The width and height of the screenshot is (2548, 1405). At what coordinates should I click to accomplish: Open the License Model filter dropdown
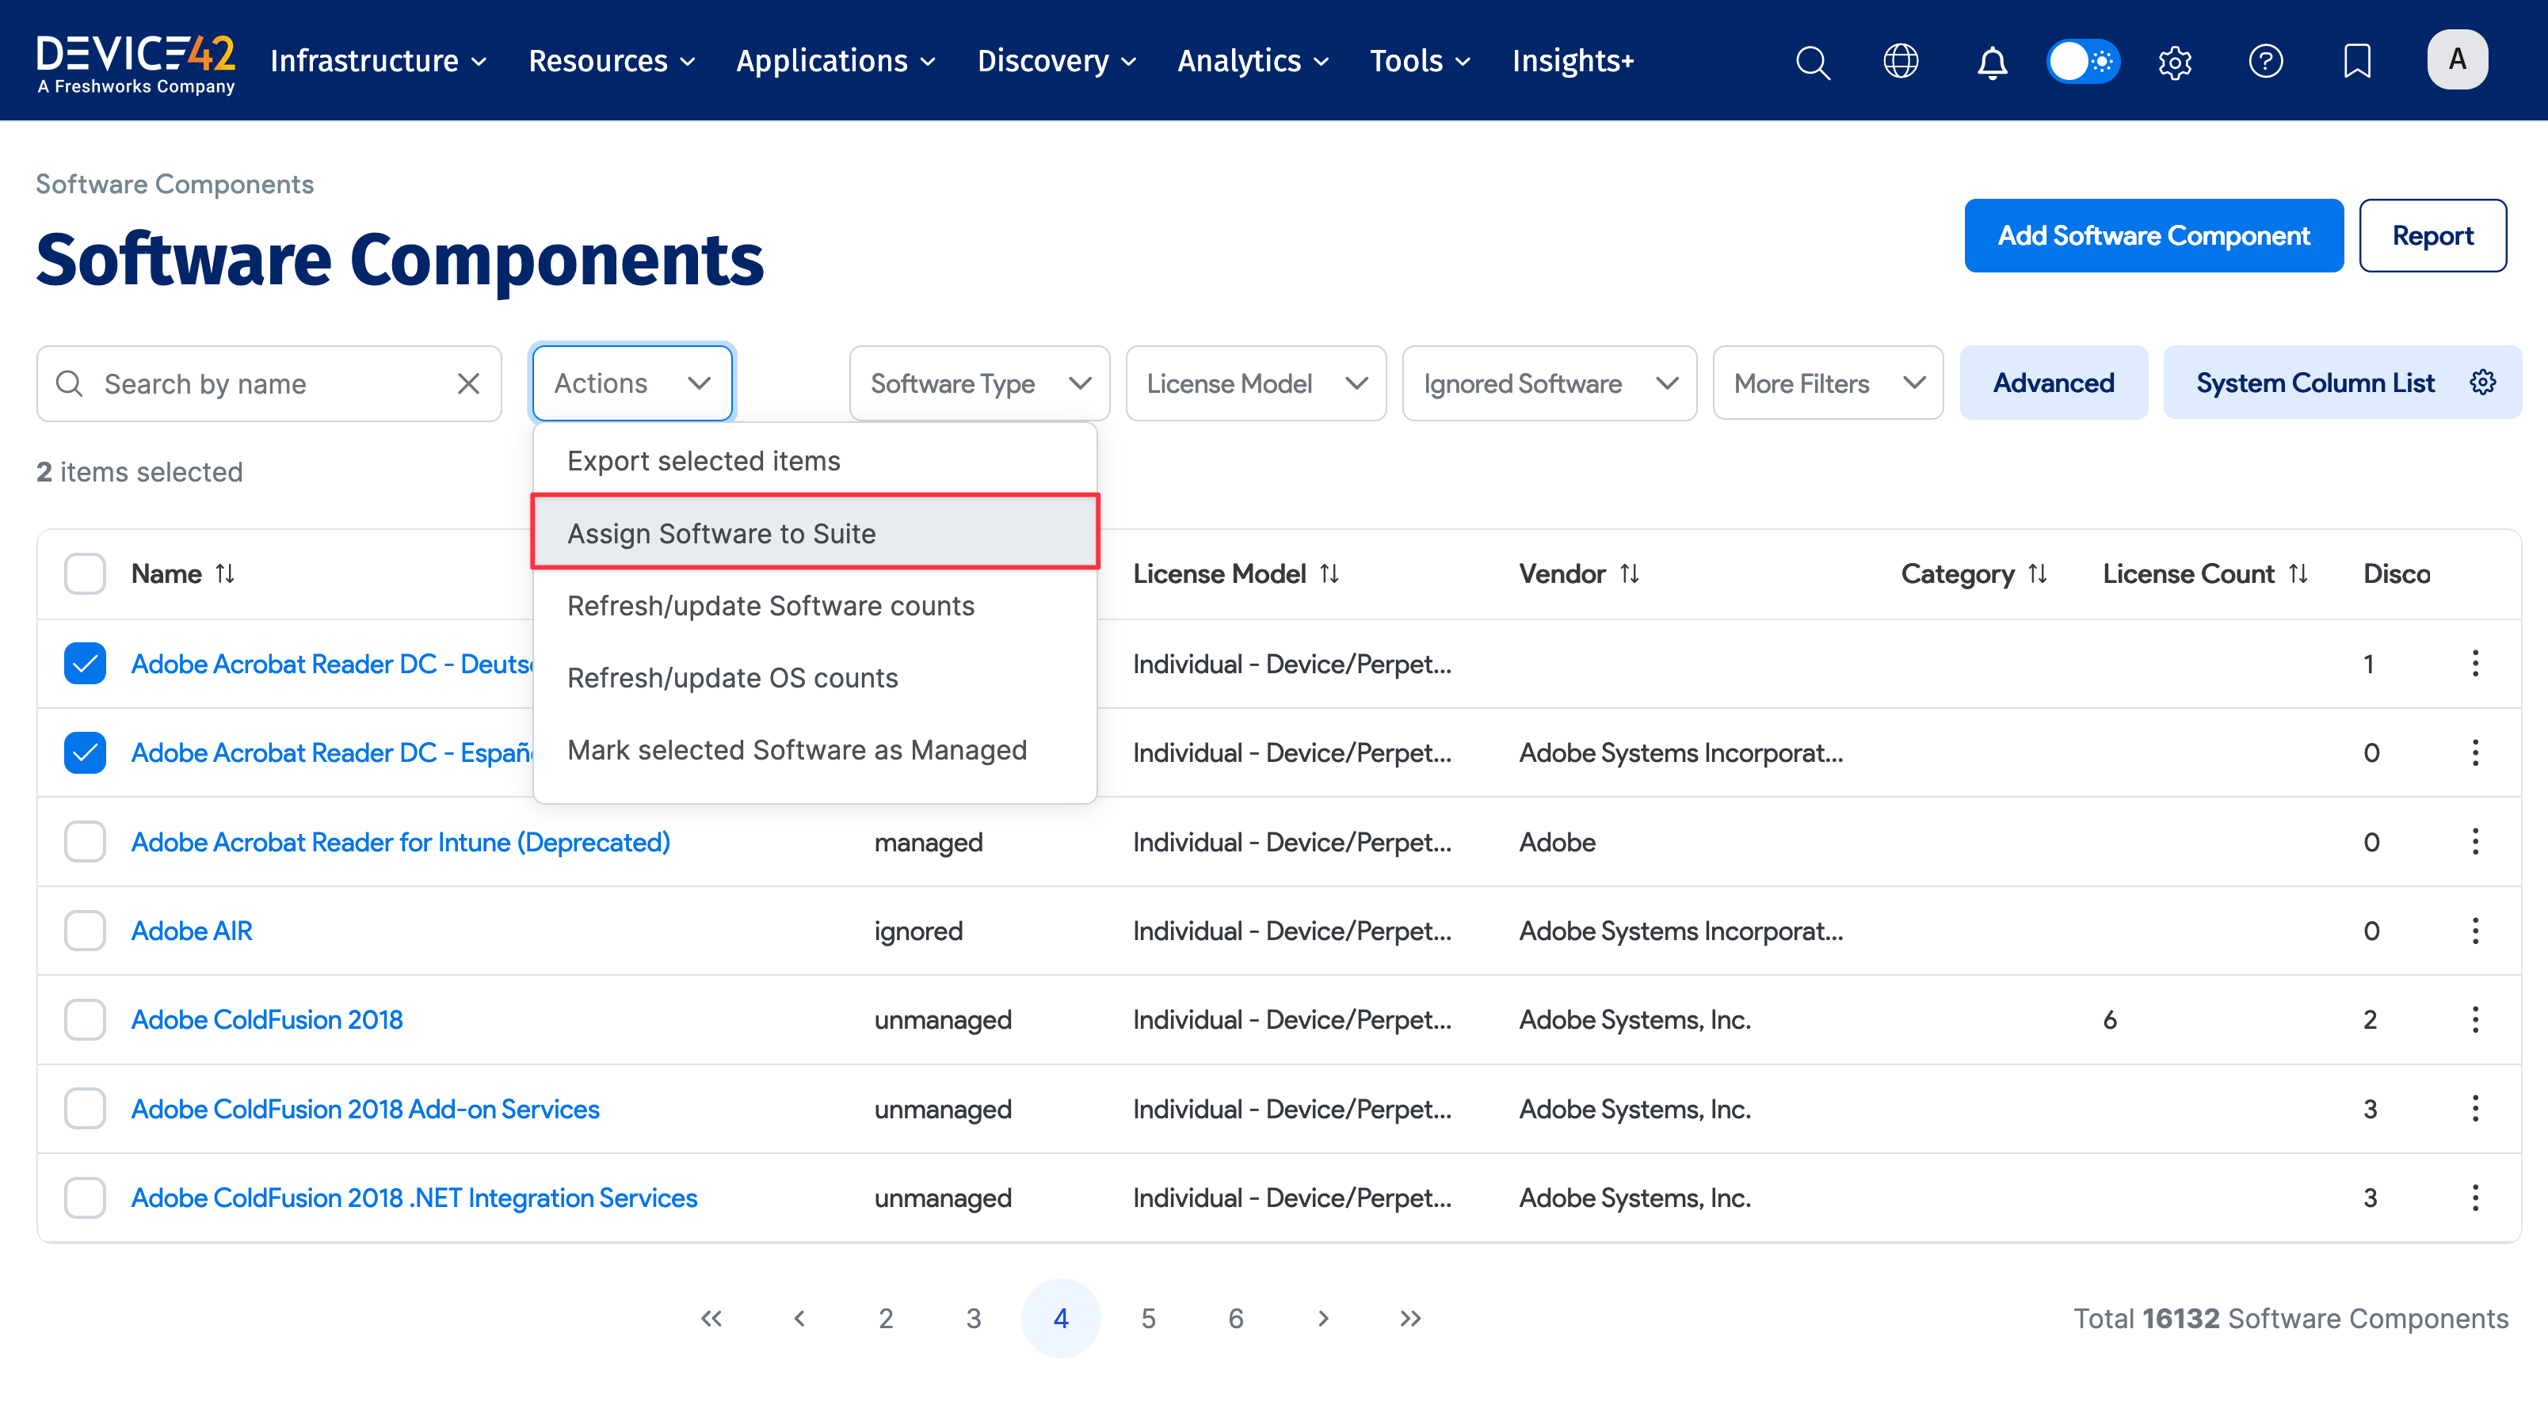click(1255, 383)
